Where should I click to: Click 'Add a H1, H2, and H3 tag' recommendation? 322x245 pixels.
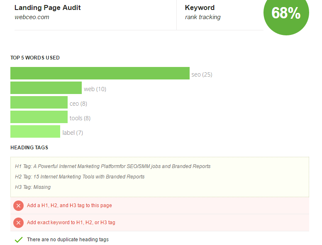click(x=69, y=205)
